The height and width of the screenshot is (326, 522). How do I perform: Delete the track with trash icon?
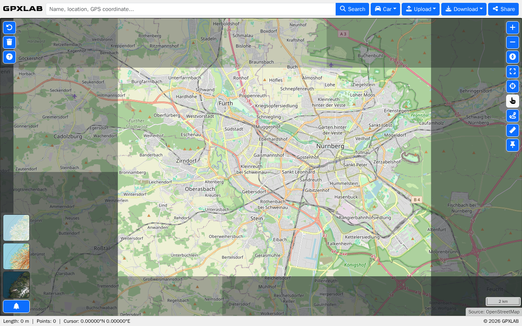pos(9,42)
